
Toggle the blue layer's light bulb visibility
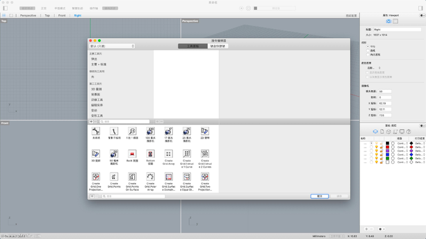tap(376, 155)
